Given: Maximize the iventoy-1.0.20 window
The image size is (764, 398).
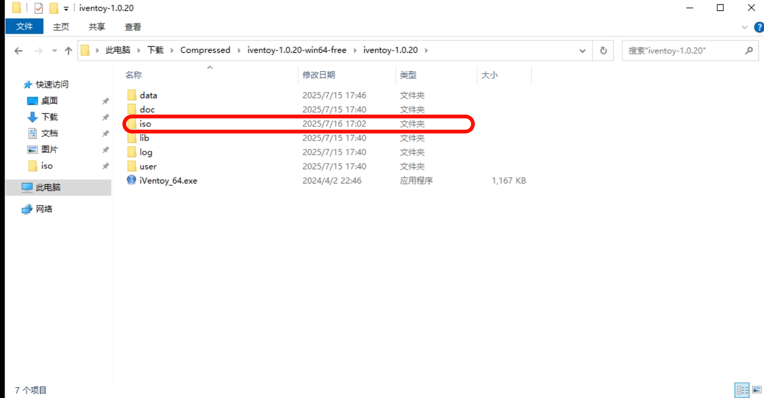Looking at the screenshot, I should [720, 8].
